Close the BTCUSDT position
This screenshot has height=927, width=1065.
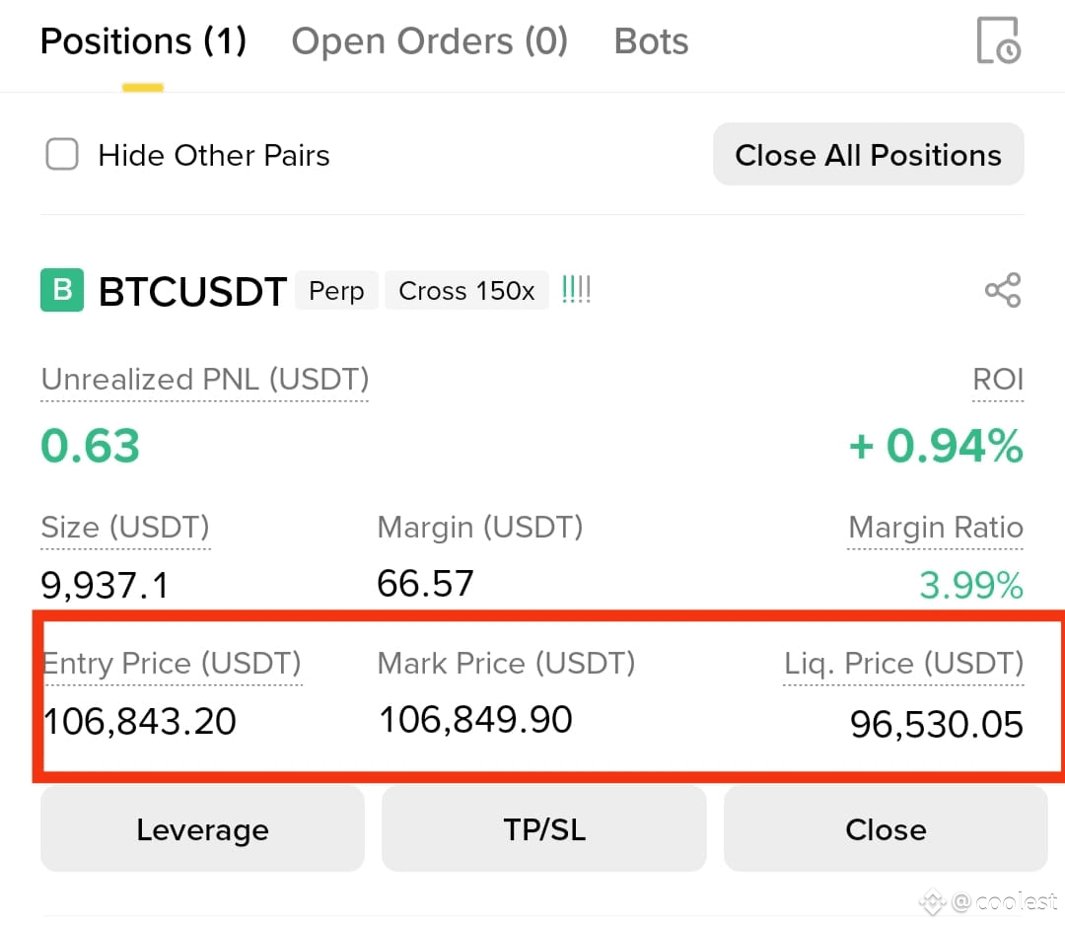pos(886,828)
